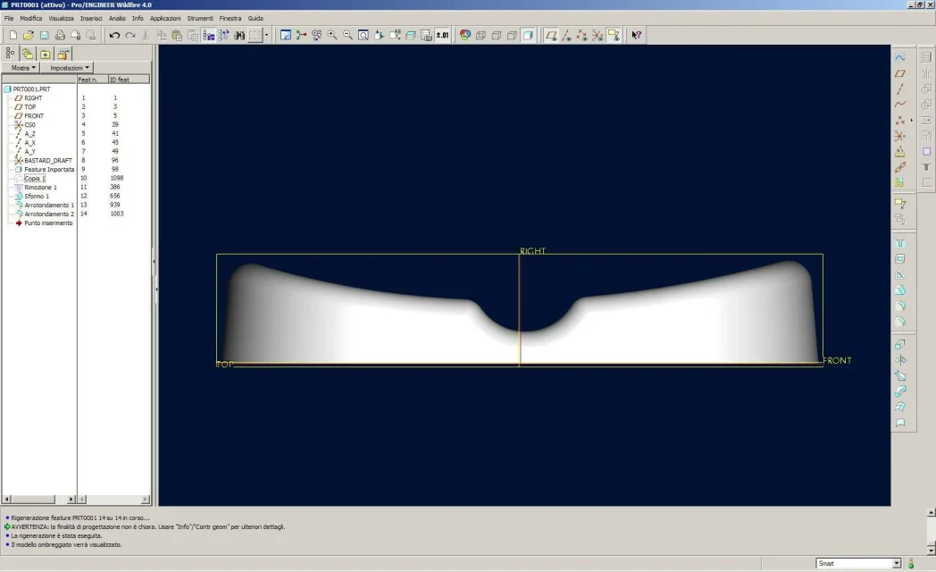Expand the selection box dropdown arrow in toolbar
The image size is (936, 572).
coord(266,35)
